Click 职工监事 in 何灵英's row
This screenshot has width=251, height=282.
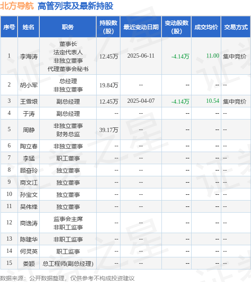[68, 251]
